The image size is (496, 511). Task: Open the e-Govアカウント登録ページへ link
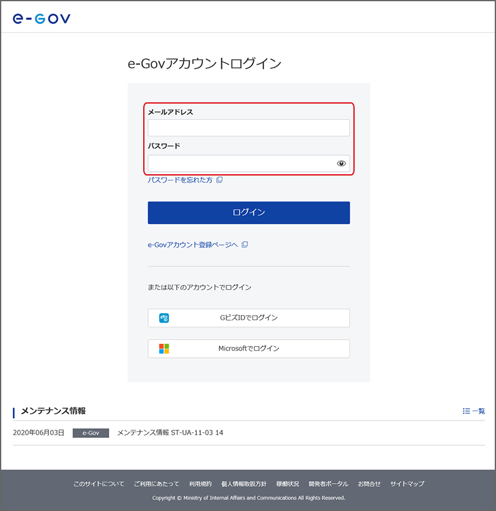tap(193, 245)
